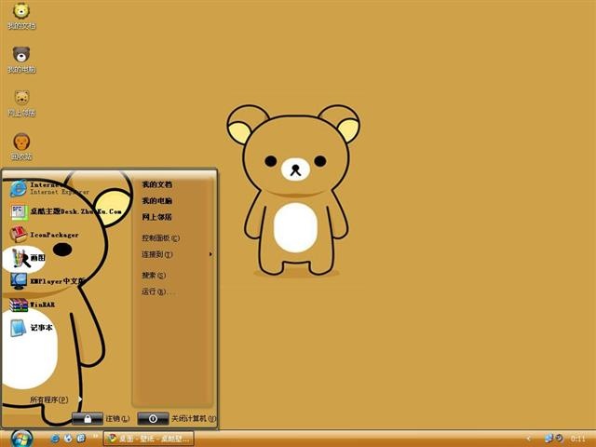
Task: Open 画图 paint program
Action: pyautogui.click(x=27, y=258)
